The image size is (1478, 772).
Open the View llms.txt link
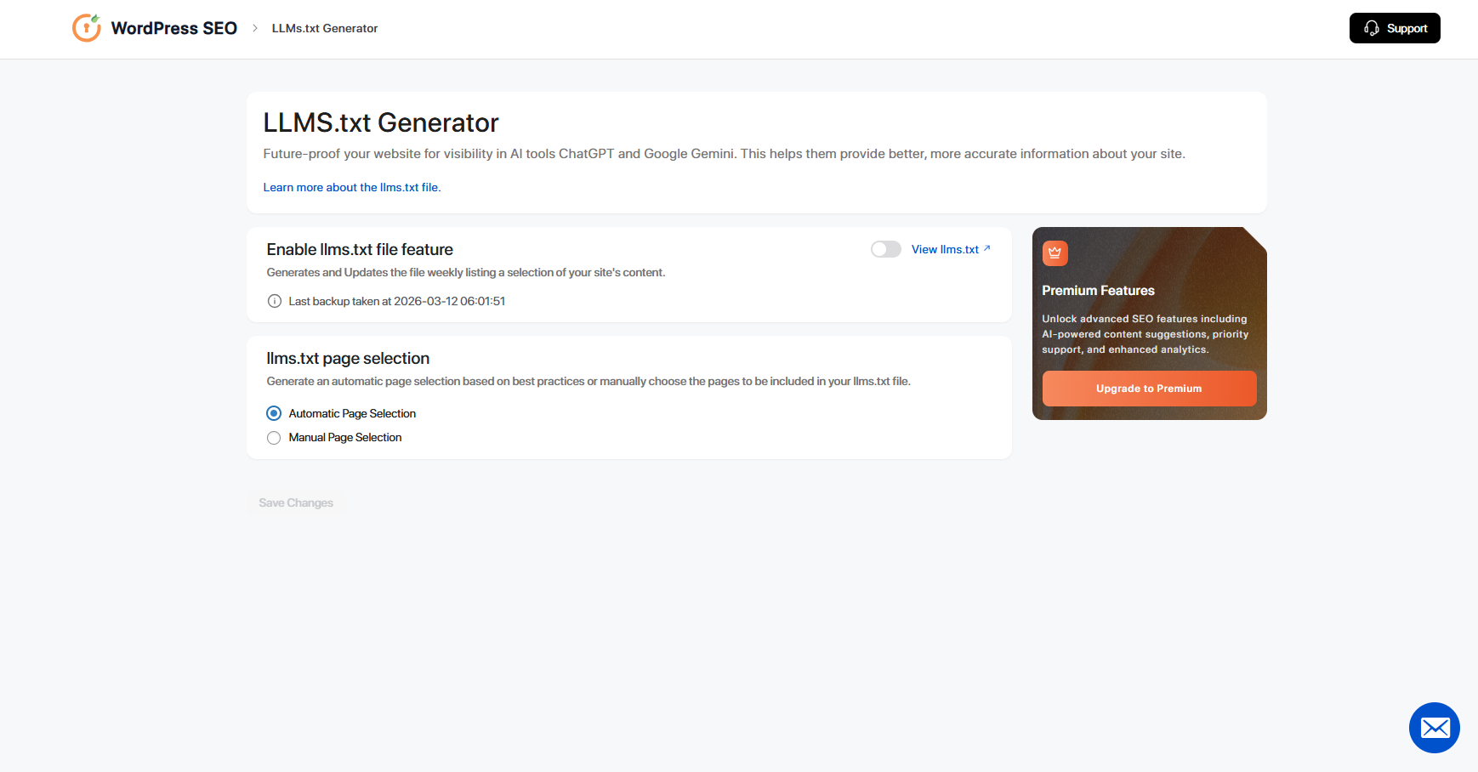(944, 249)
